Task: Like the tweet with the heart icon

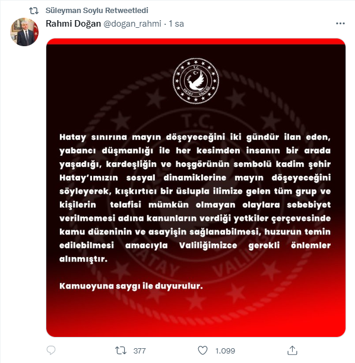Action: (202, 351)
